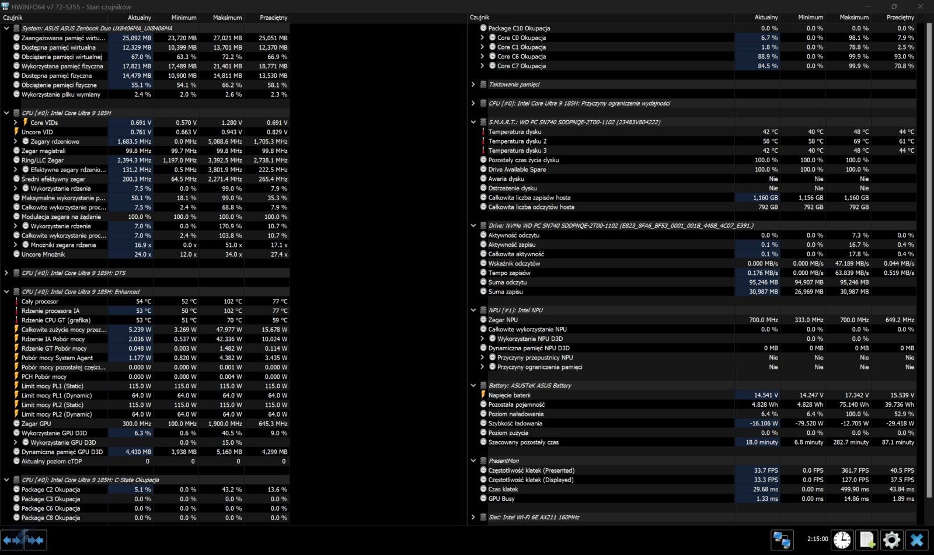Click the collapse columns arrows button
934x555 pixels.
pos(35,540)
